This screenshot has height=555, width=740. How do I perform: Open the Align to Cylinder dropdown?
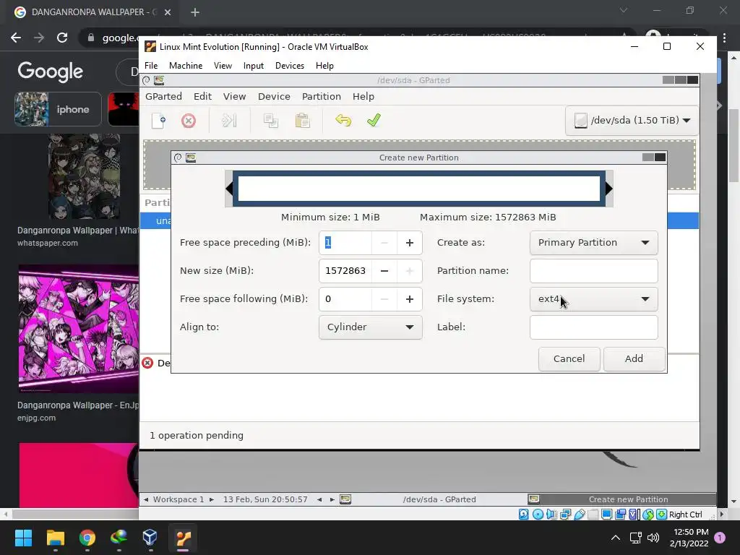371,327
